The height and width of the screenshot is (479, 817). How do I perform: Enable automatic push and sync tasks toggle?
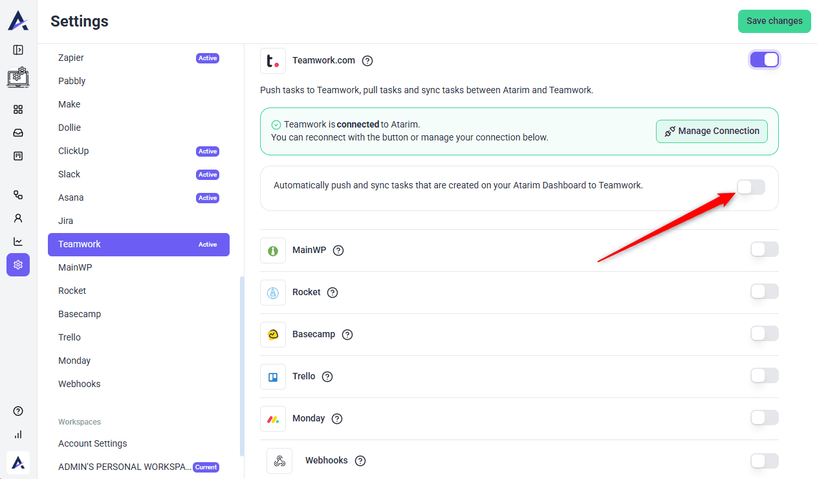[751, 187]
